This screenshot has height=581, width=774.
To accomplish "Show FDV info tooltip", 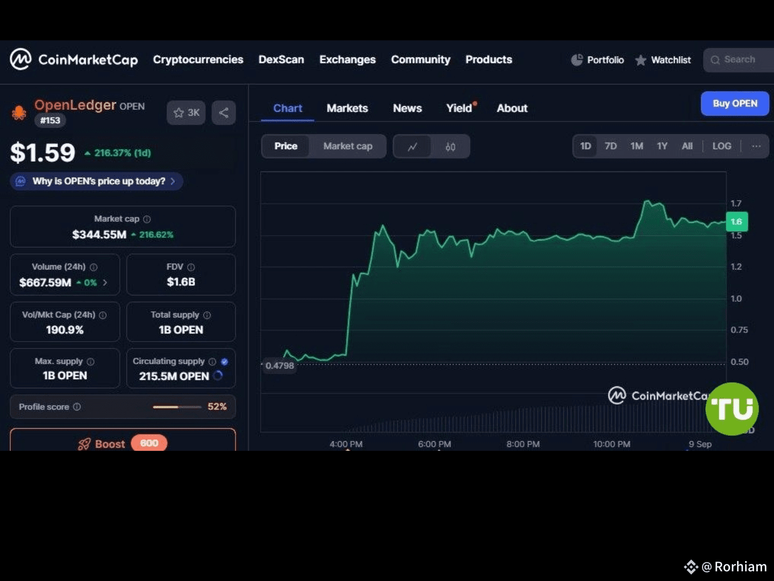I will tap(191, 267).
